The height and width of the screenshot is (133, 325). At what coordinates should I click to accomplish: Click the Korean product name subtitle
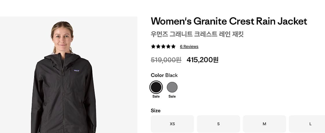click(197, 34)
